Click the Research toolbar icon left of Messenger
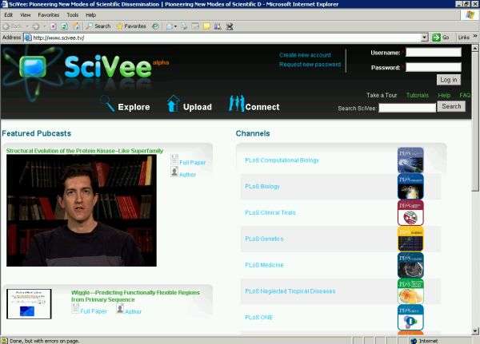 coord(218,26)
